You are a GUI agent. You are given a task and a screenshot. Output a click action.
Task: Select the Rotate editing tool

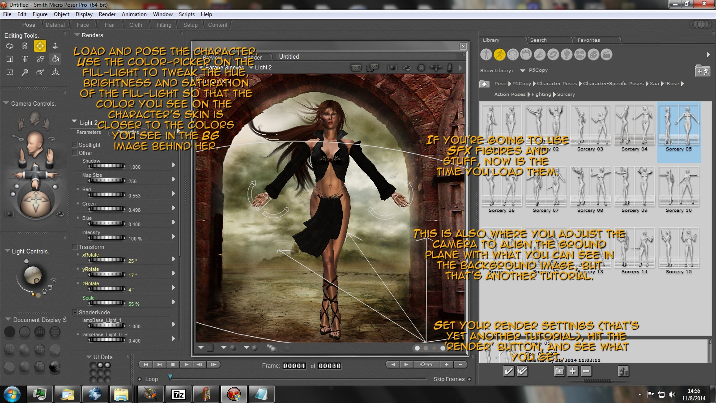click(9, 46)
